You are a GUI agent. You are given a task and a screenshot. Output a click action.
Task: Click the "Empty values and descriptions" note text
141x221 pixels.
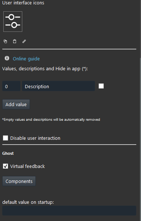click(x=51, y=120)
